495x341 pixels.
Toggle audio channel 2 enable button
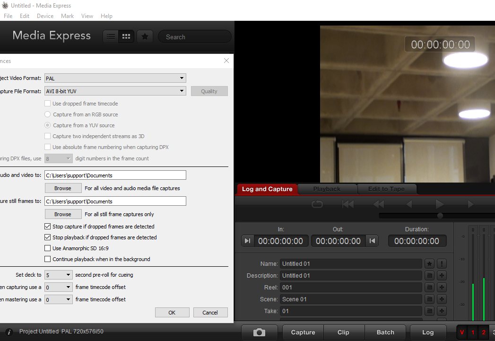pyautogui.click(x=484, y=332)
